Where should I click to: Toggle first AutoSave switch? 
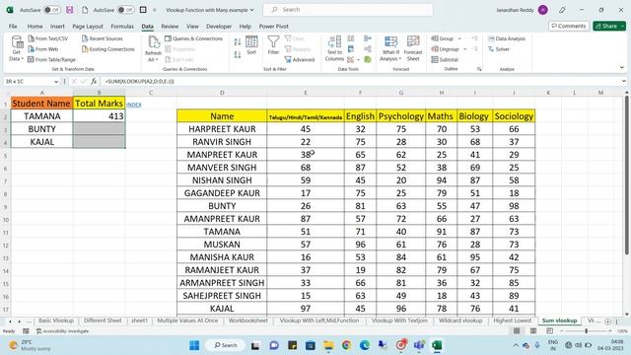pos(52,10)
